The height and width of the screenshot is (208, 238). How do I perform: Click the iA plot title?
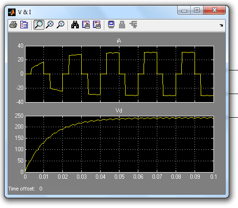119,41
